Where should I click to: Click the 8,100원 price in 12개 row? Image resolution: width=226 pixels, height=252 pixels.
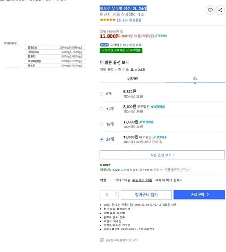129,107
